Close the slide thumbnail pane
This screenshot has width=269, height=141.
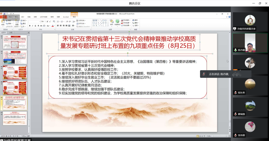point(28,33)
